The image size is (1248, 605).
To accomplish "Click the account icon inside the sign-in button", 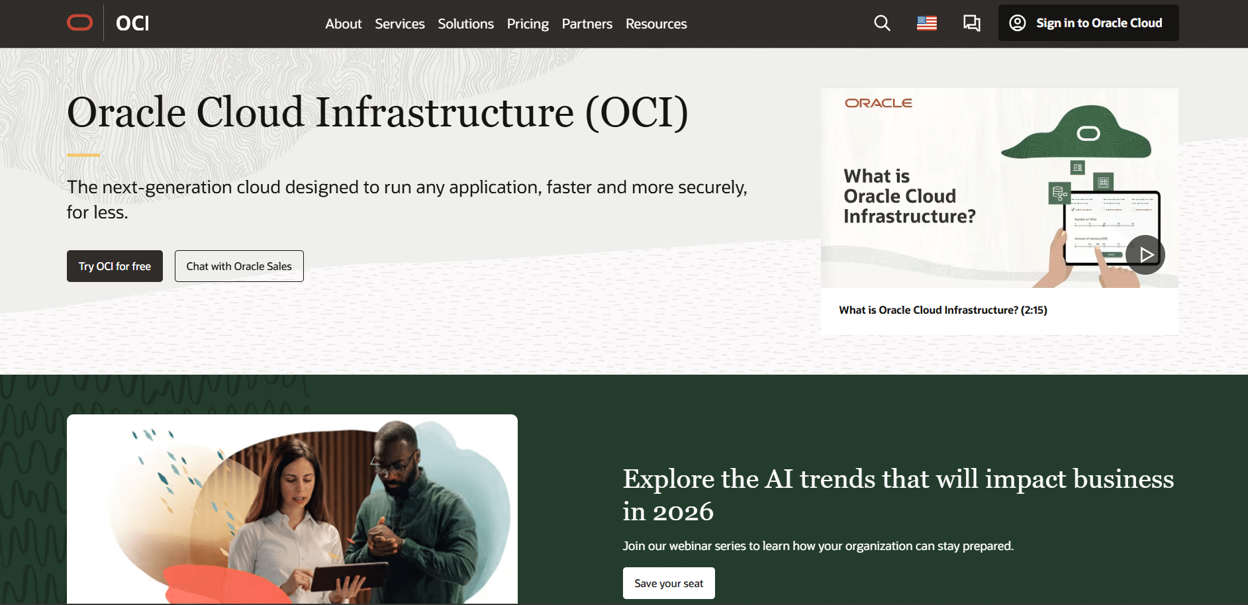I will (1017, 23).
